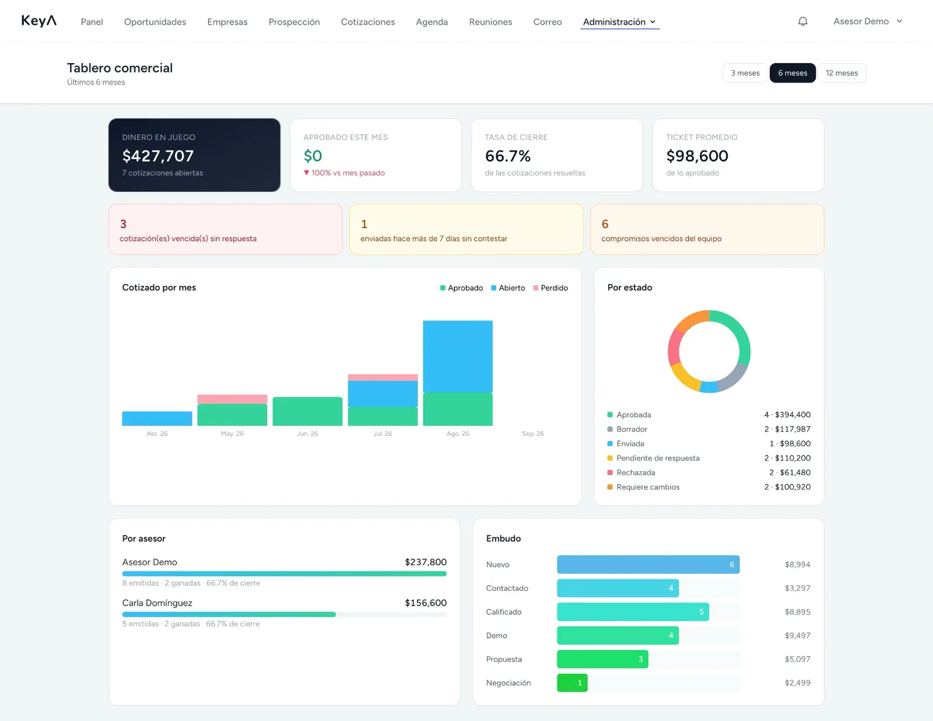Go to the Cotizaciones tab

(x=368, y=22)
